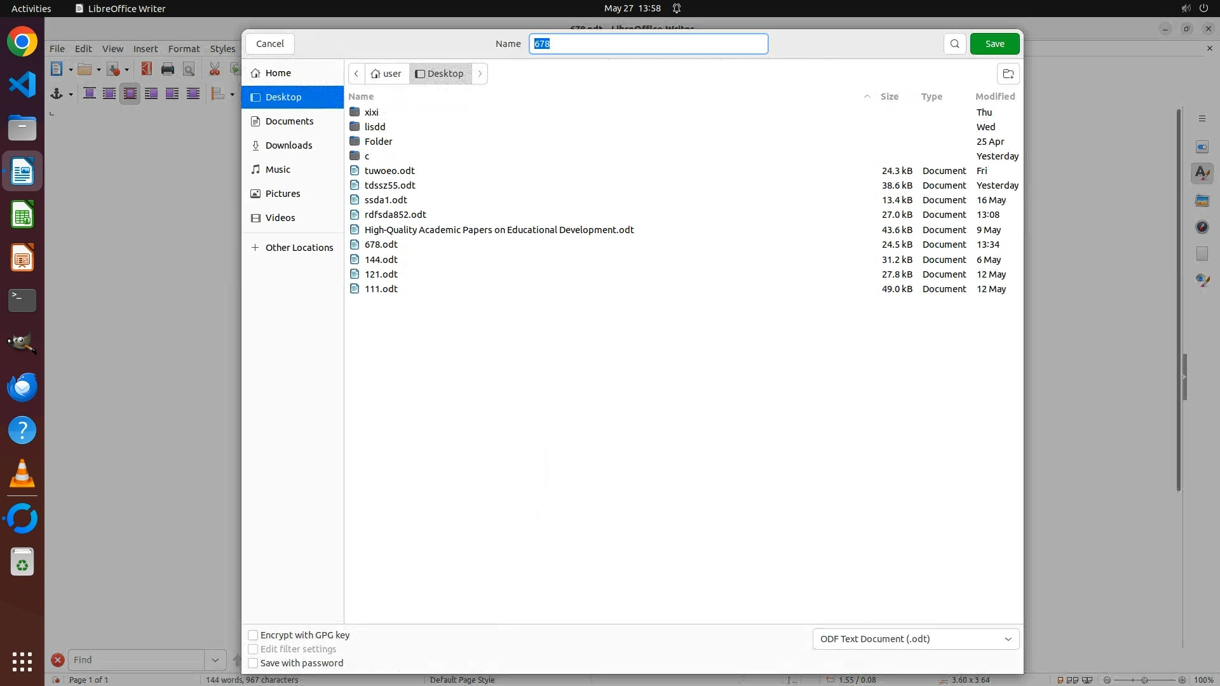Click the anchor icon in the toolbar
Viewport: 1220px width, 686px height.
[57, 94]
